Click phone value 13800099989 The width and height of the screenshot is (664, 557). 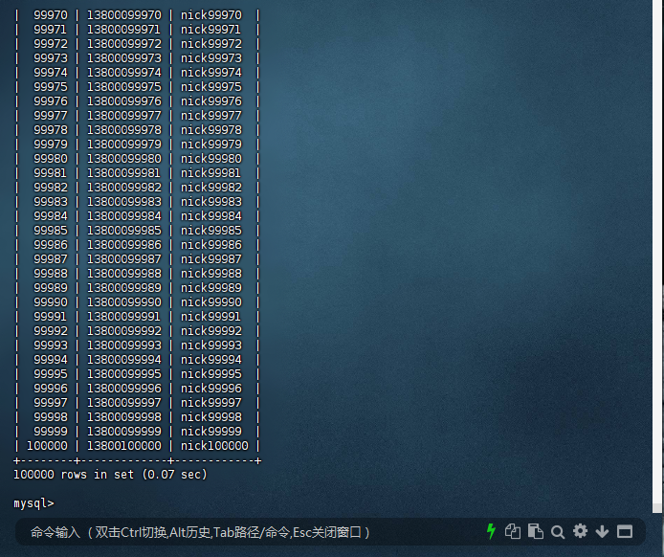click(x=124, y=288)
